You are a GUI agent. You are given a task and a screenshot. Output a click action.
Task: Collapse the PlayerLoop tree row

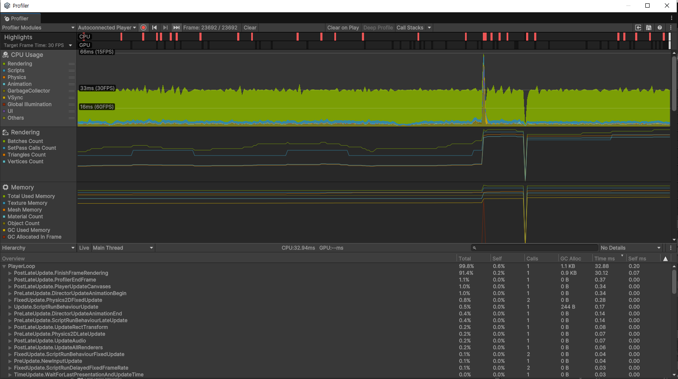(x=4, y=266)
